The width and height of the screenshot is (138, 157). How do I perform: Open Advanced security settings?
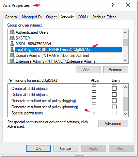[113, 124]
